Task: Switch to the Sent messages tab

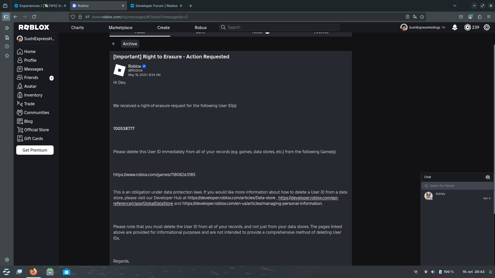Action: (x=200, y=32)
